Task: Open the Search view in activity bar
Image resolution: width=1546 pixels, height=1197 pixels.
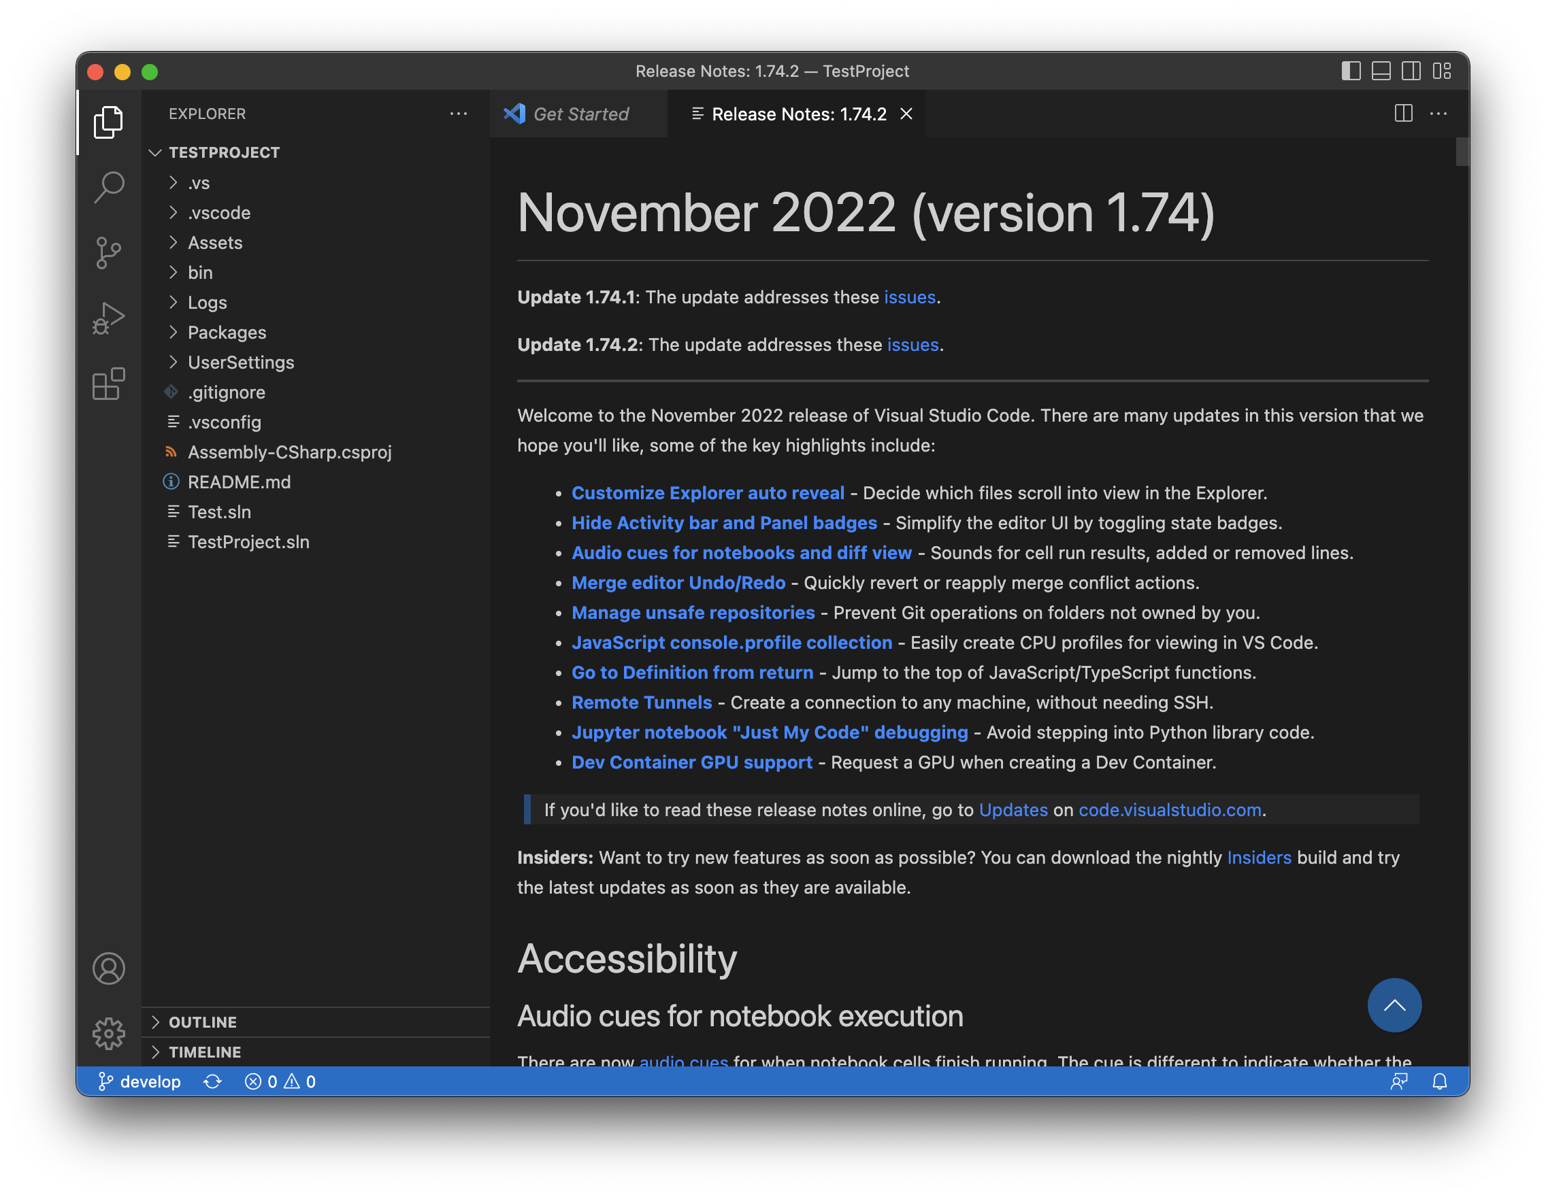Action: tap(108, 188)
